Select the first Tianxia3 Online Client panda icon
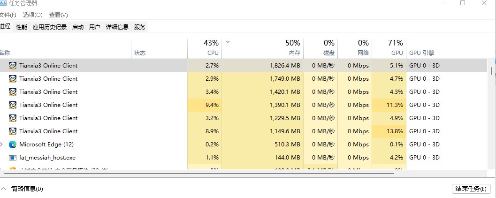This screenshot has height=198, width=496. (13, 66)
